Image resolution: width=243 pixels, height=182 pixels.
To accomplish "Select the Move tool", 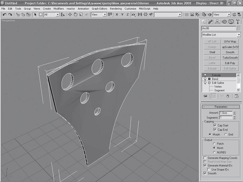I will (x=70, y=15).
